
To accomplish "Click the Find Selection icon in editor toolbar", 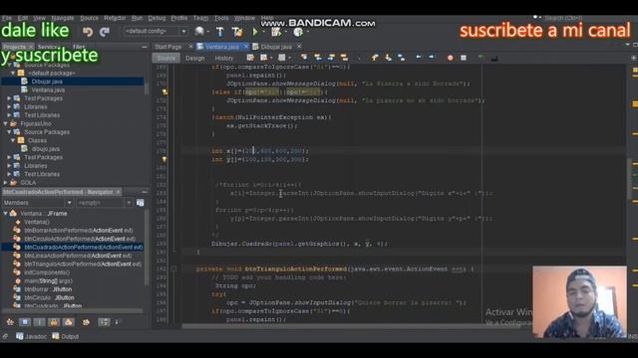I will click(304, 58).
